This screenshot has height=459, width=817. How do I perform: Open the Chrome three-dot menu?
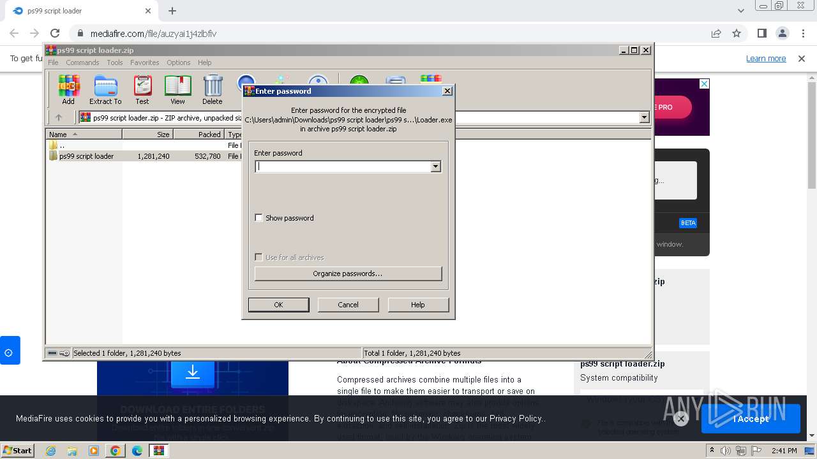pyautogui.click(x=802, y=33)
